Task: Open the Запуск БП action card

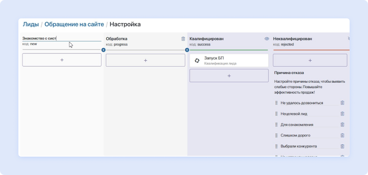Action: 229,61
